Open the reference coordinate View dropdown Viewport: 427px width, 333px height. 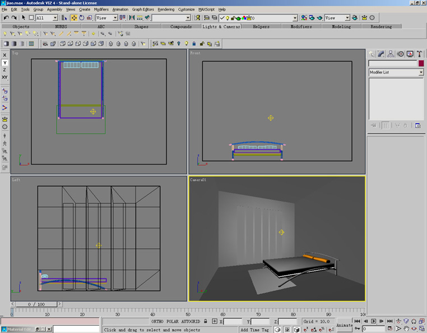[115, 18]
